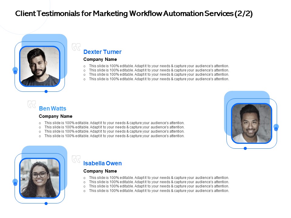Select the slide title about Client Testimonials
This screenshot has height=218, width=291.
[x=134, y=14]
